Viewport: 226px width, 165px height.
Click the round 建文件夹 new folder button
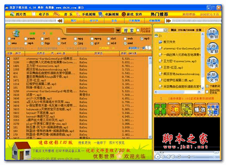coord(213,63)
